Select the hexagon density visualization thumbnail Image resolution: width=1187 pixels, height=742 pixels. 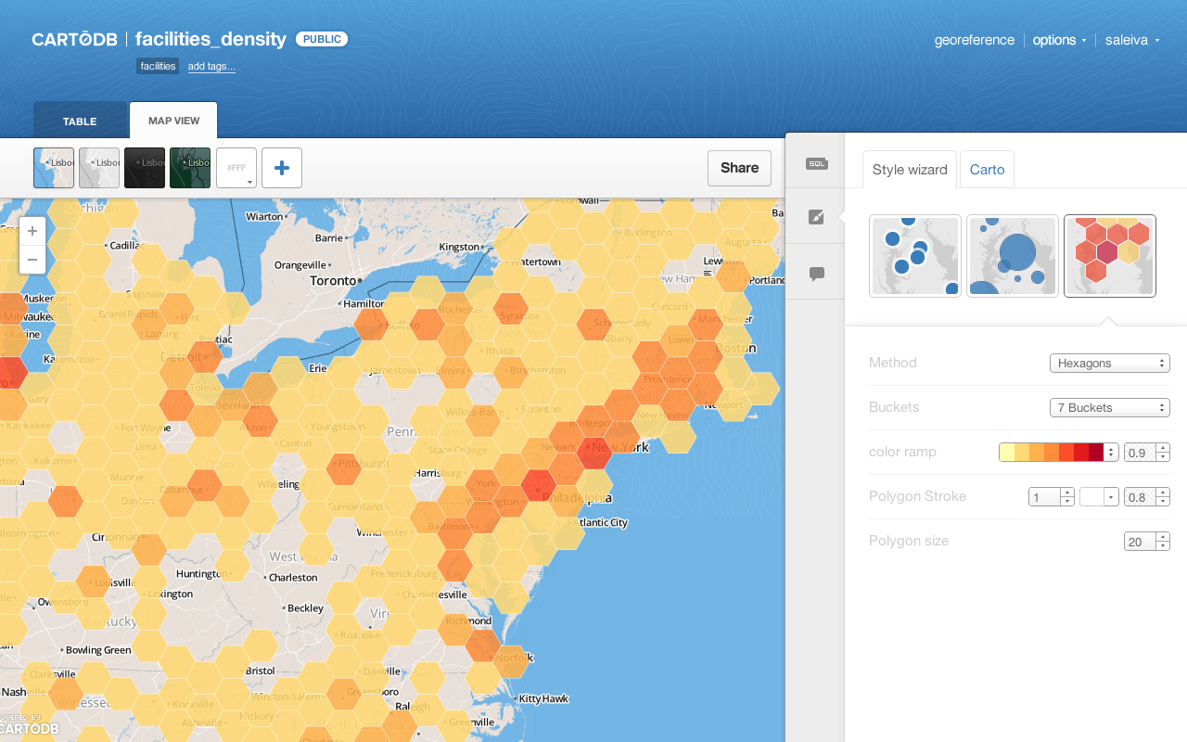tap(1110, 256)
